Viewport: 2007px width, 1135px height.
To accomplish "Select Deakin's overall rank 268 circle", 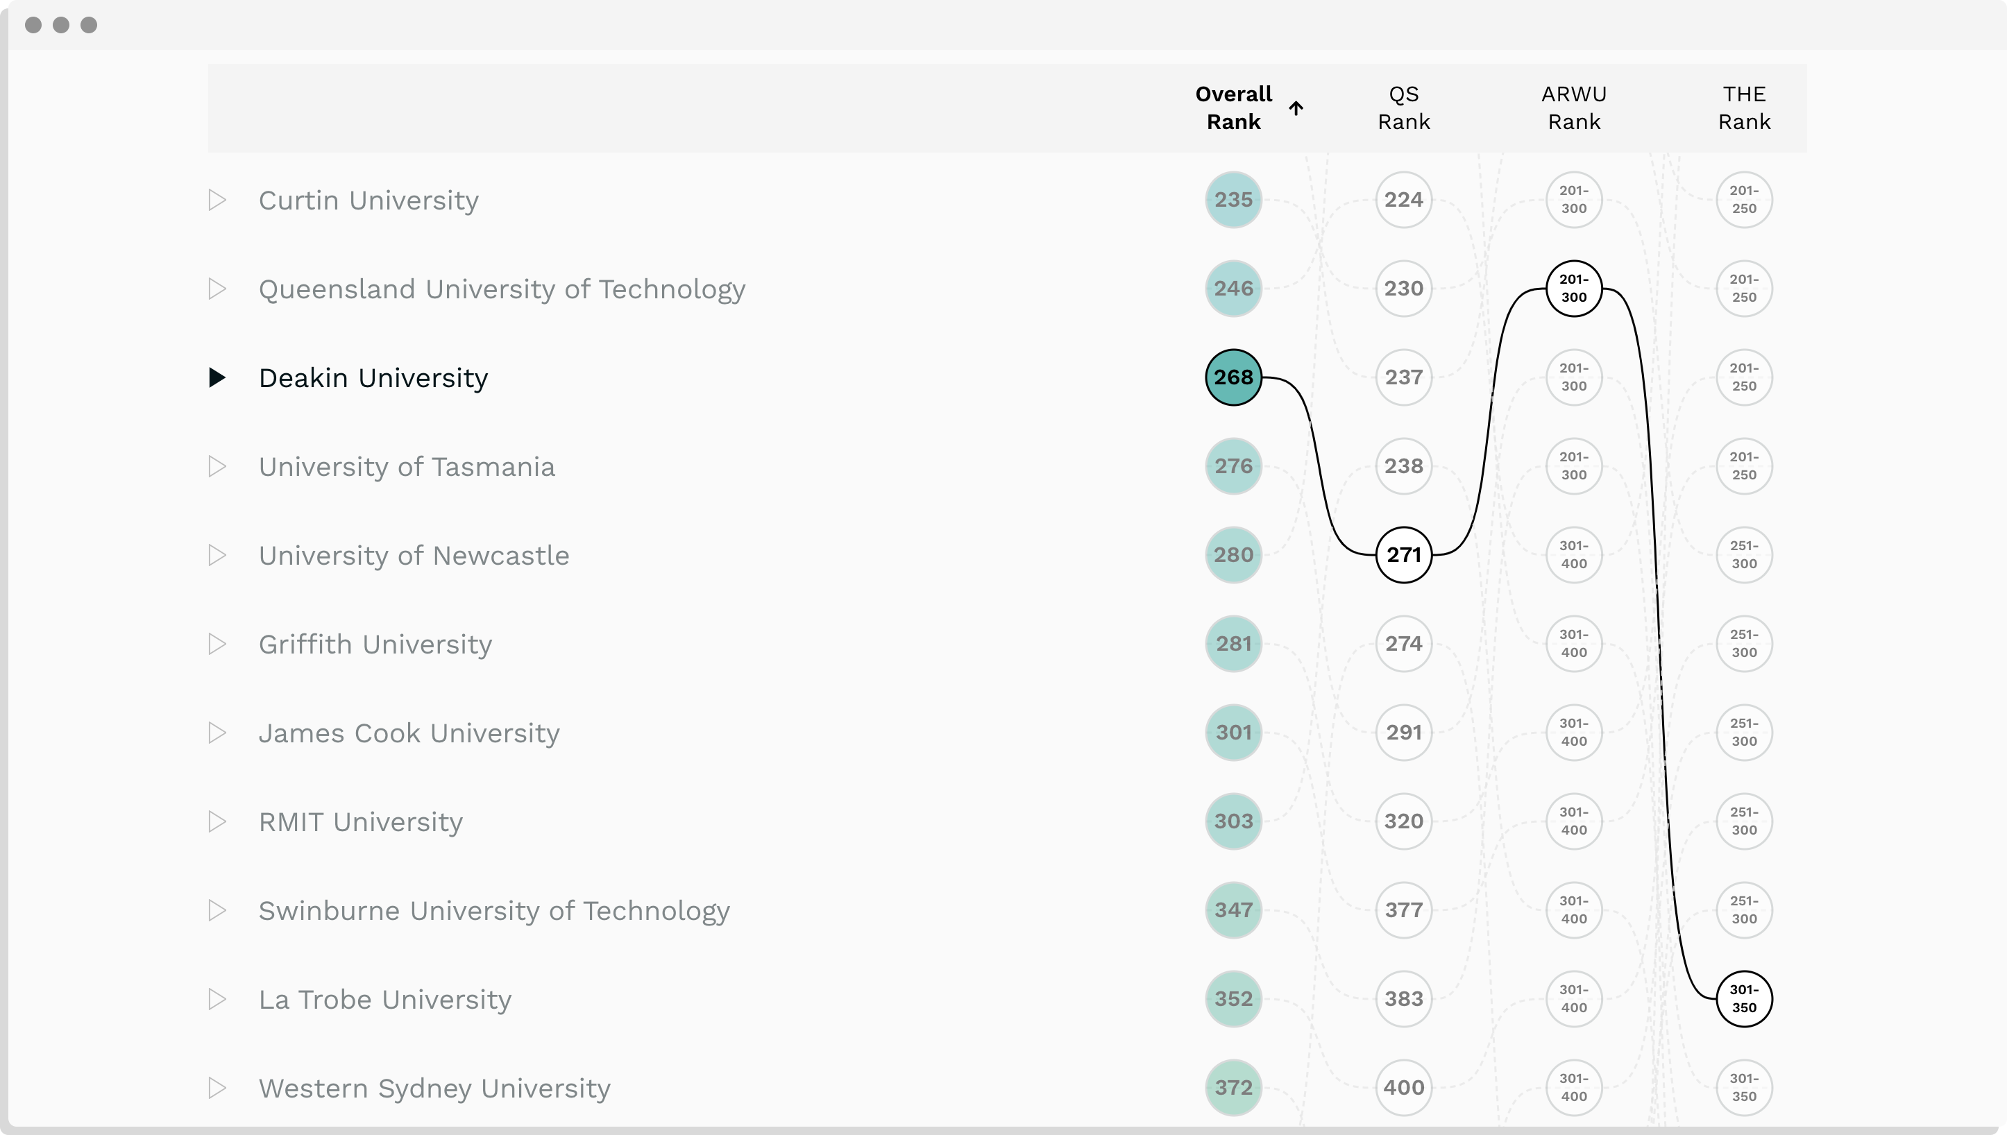I will point(1233,377).
